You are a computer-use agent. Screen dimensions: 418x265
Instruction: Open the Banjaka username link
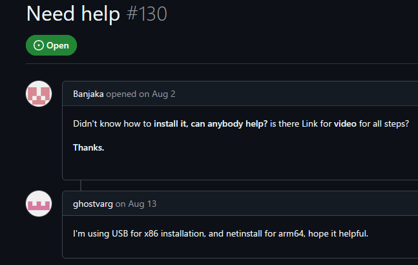point(89,94)
